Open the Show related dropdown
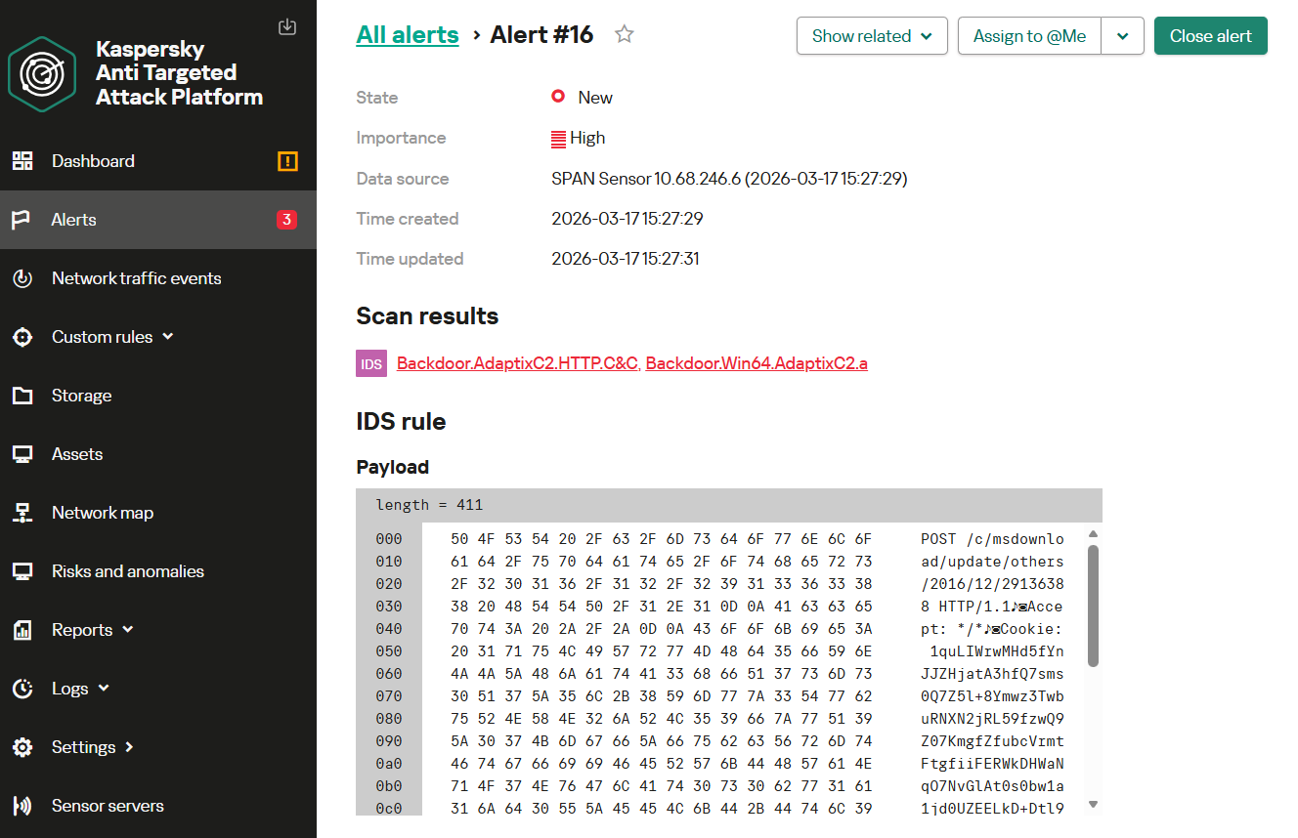This screenshot has height=838, width=1298. tap(872, 36)
